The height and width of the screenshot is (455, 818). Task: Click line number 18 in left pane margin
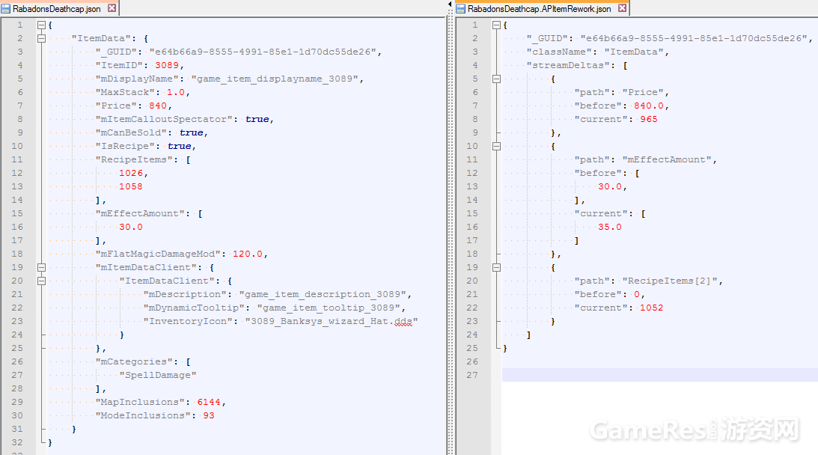[x=17, y=254]
